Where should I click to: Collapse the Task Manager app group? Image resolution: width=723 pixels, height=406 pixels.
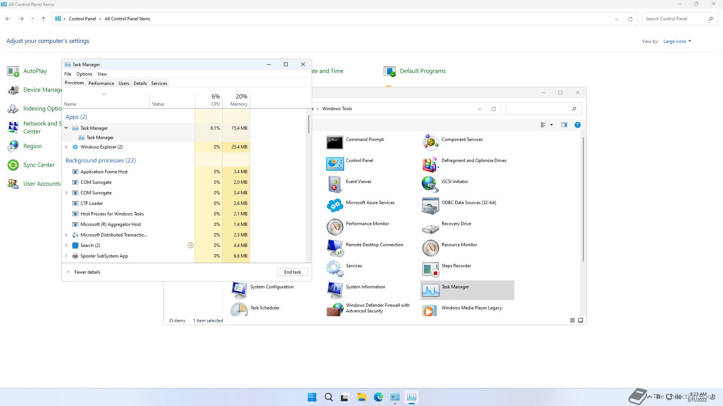click(x=66, y=128)
